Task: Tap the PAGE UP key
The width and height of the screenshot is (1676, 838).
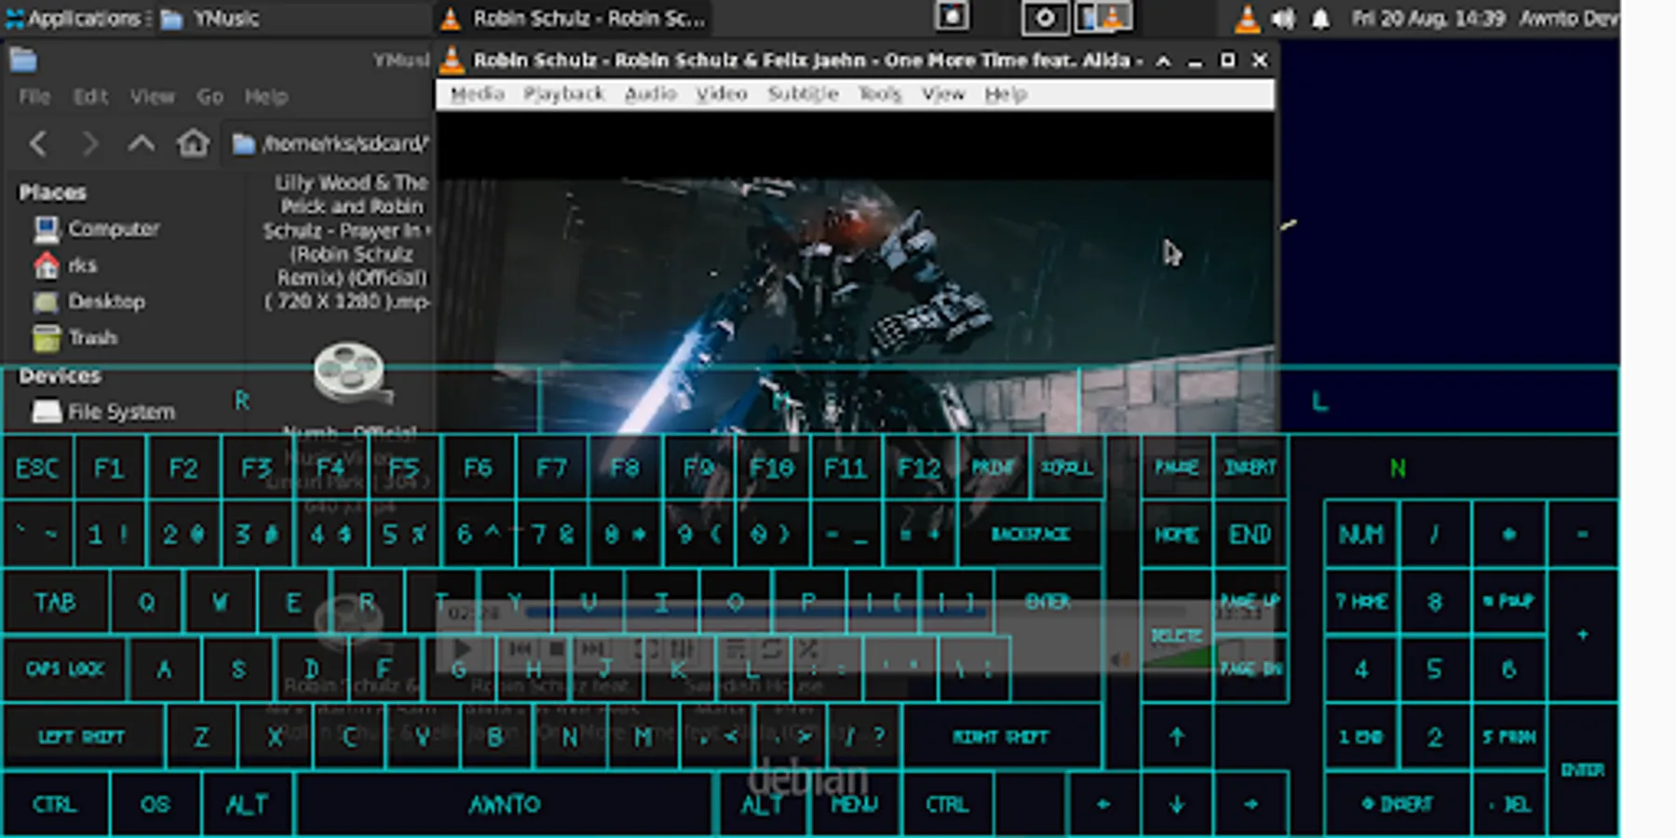Action: (1250, 601)
